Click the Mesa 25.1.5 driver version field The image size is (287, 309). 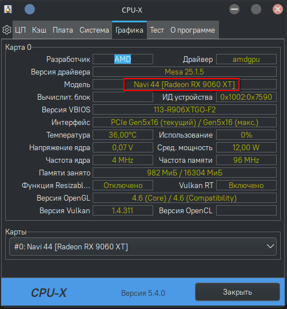pos(185,72)
